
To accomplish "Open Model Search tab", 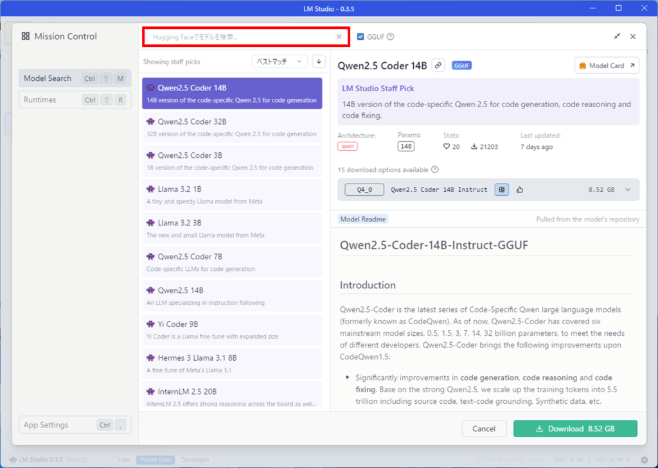I will (x=75, y=78).
